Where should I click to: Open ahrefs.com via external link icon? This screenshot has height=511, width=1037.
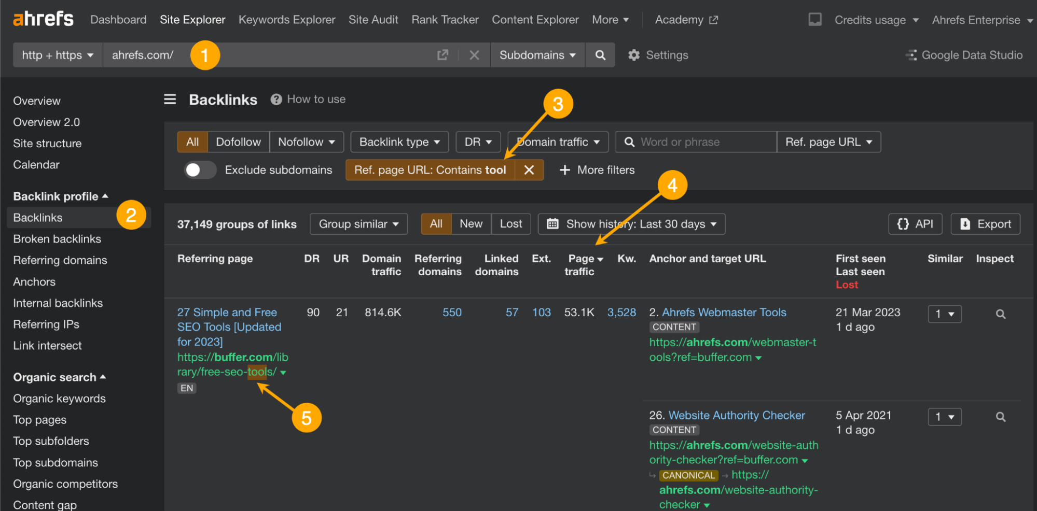coord(442,54)
